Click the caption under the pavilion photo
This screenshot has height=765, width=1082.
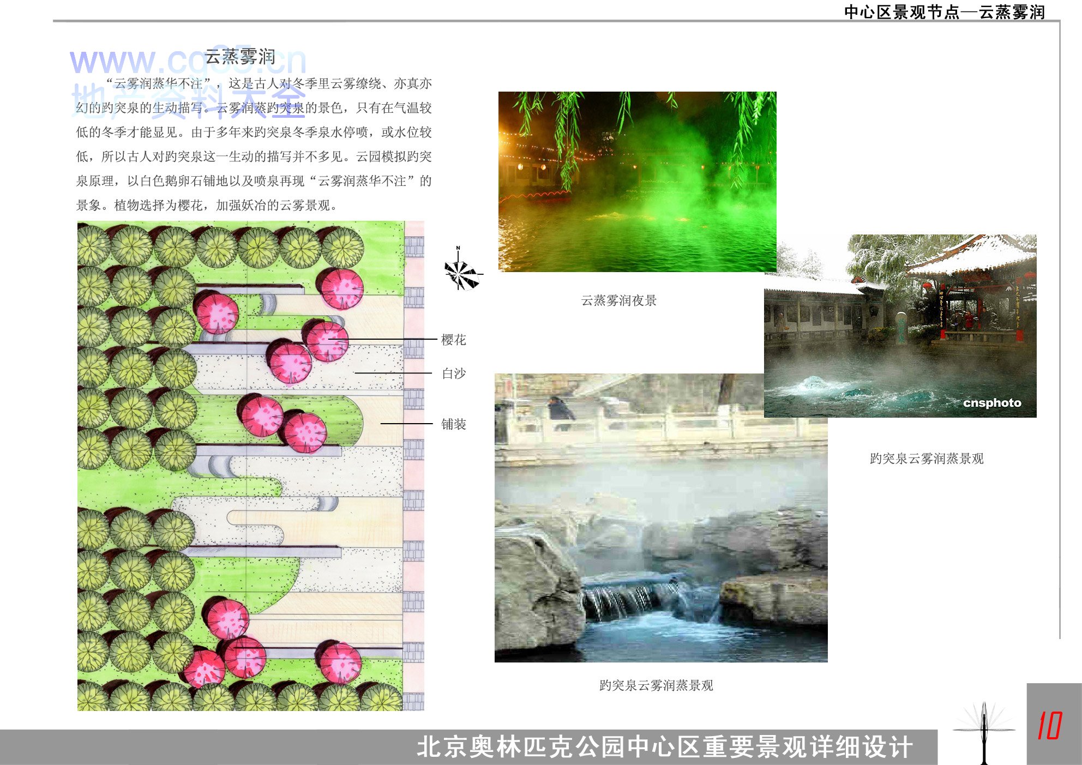[926, 459]
